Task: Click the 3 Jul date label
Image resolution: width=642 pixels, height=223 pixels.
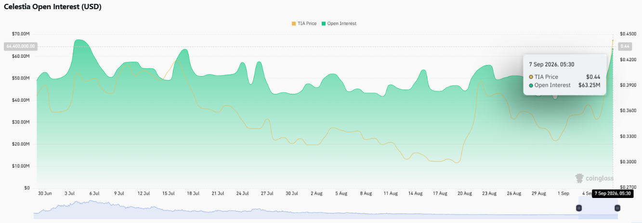Action: pos(70,193)
